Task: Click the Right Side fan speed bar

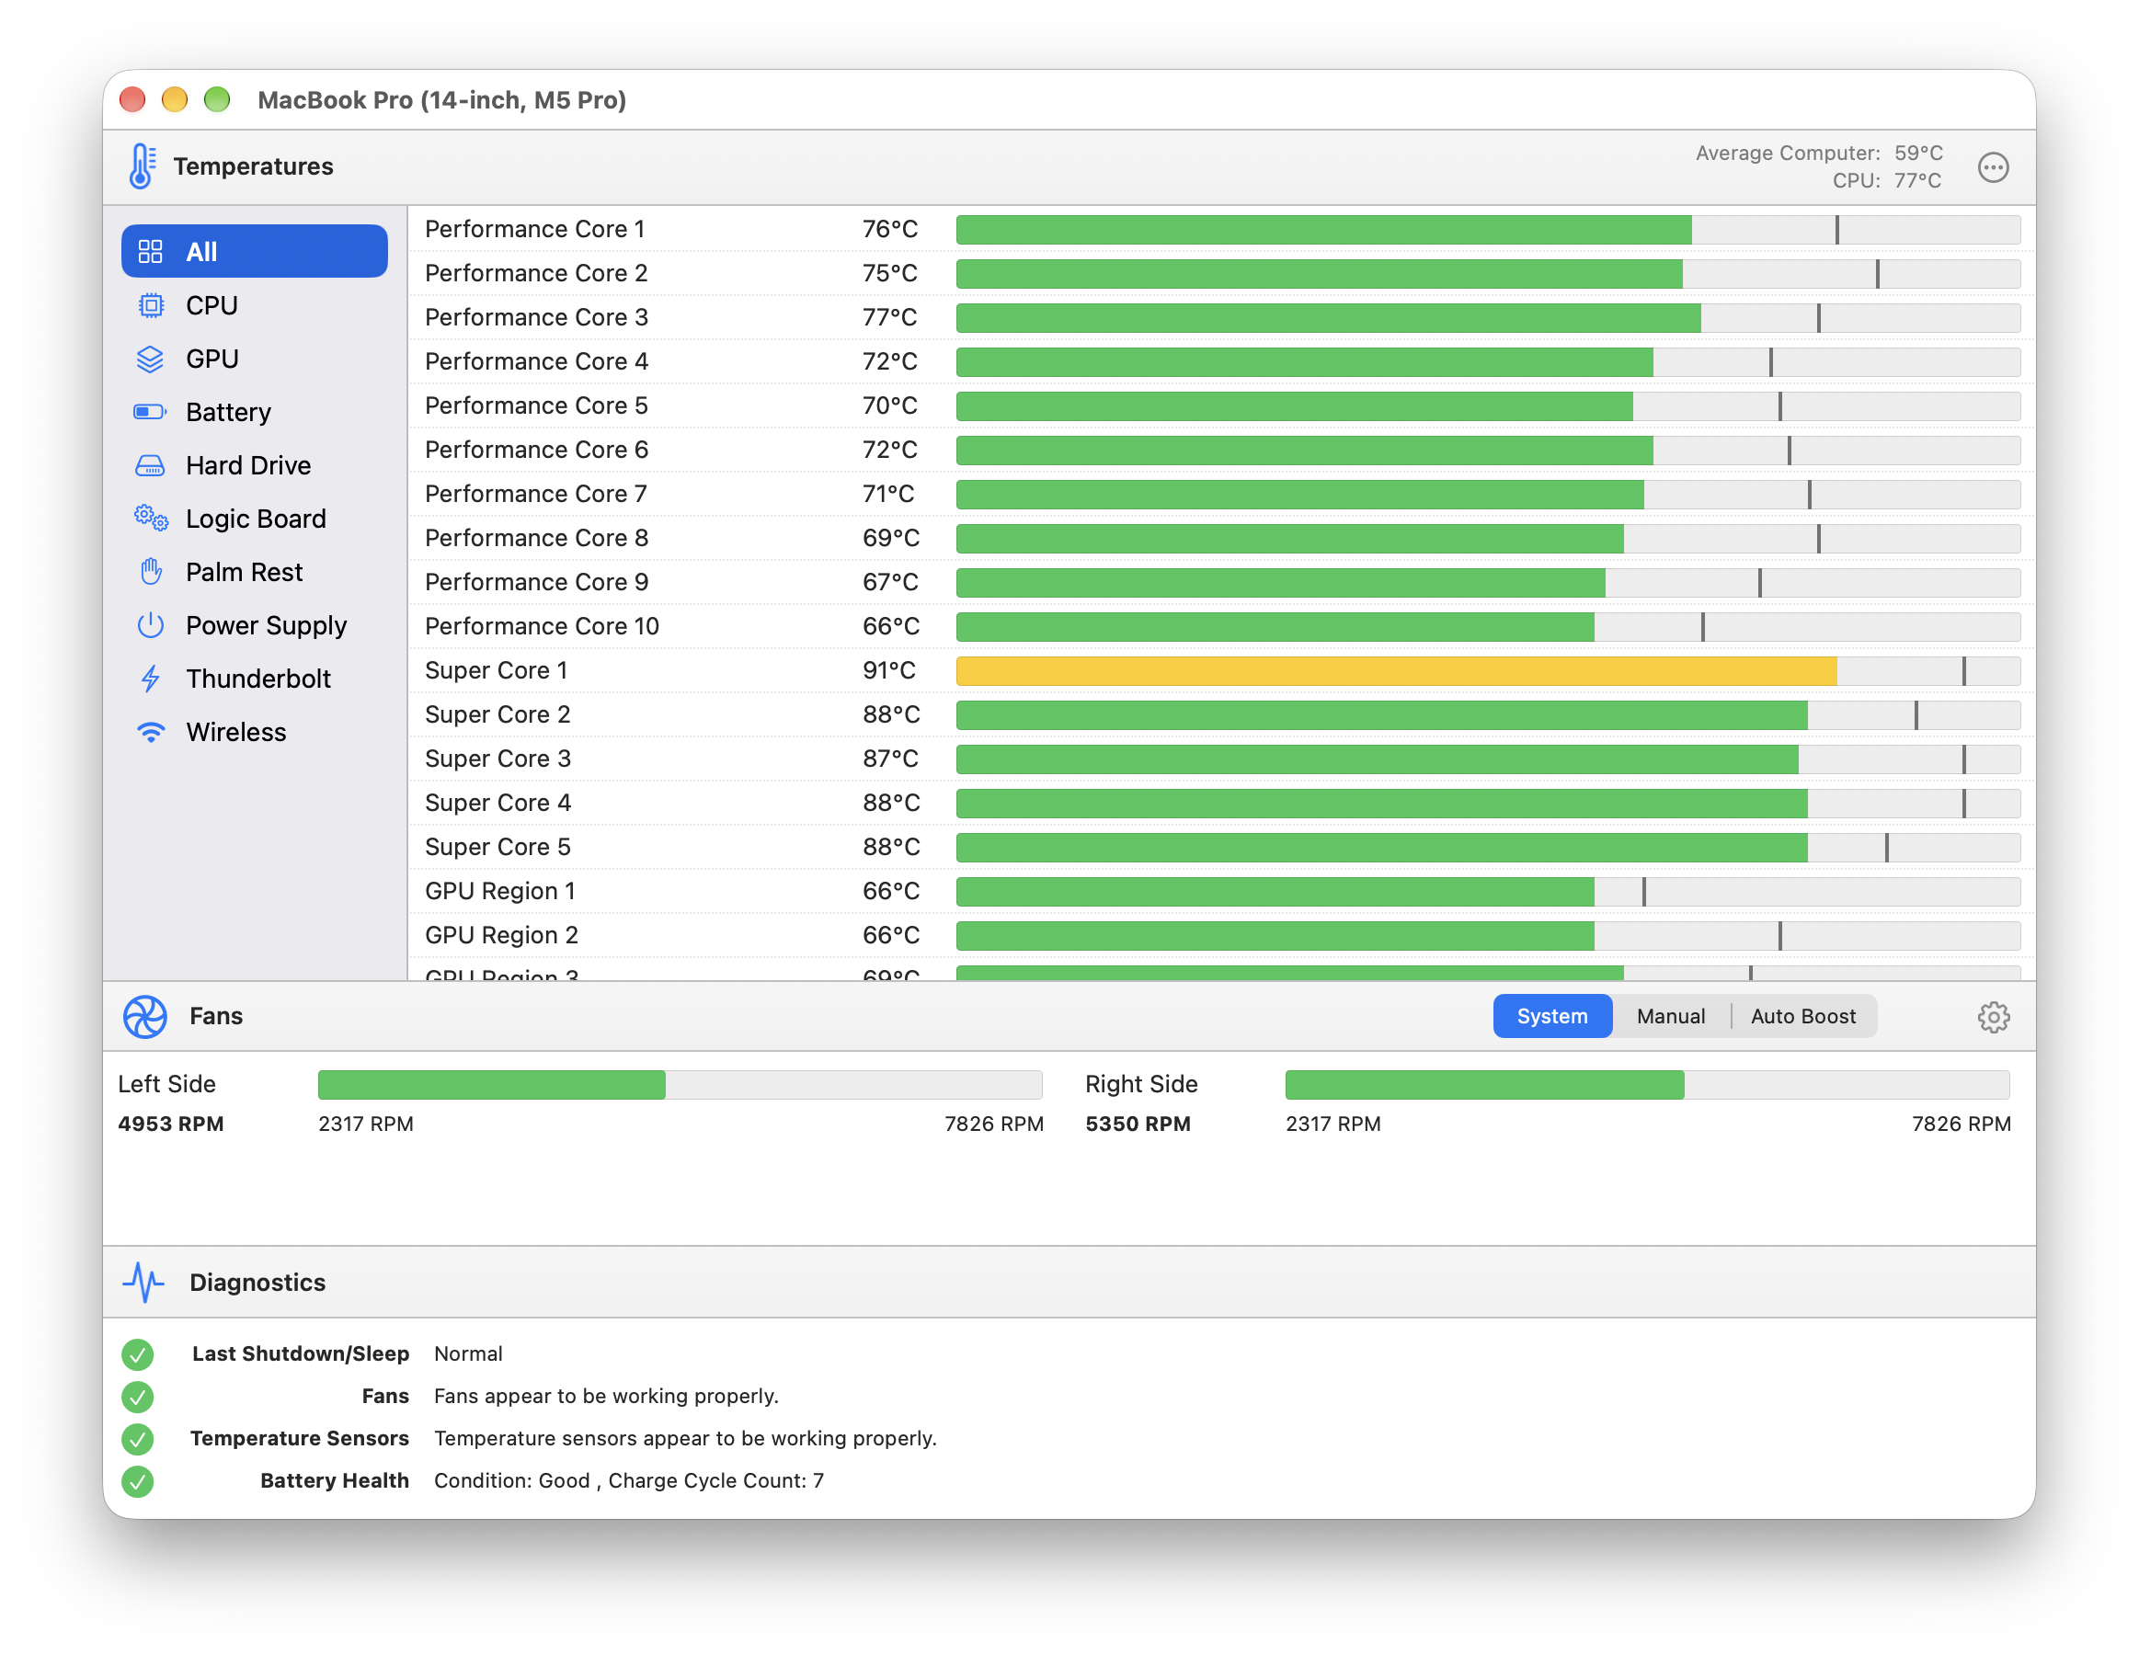Action: tap(1647, 1085)
